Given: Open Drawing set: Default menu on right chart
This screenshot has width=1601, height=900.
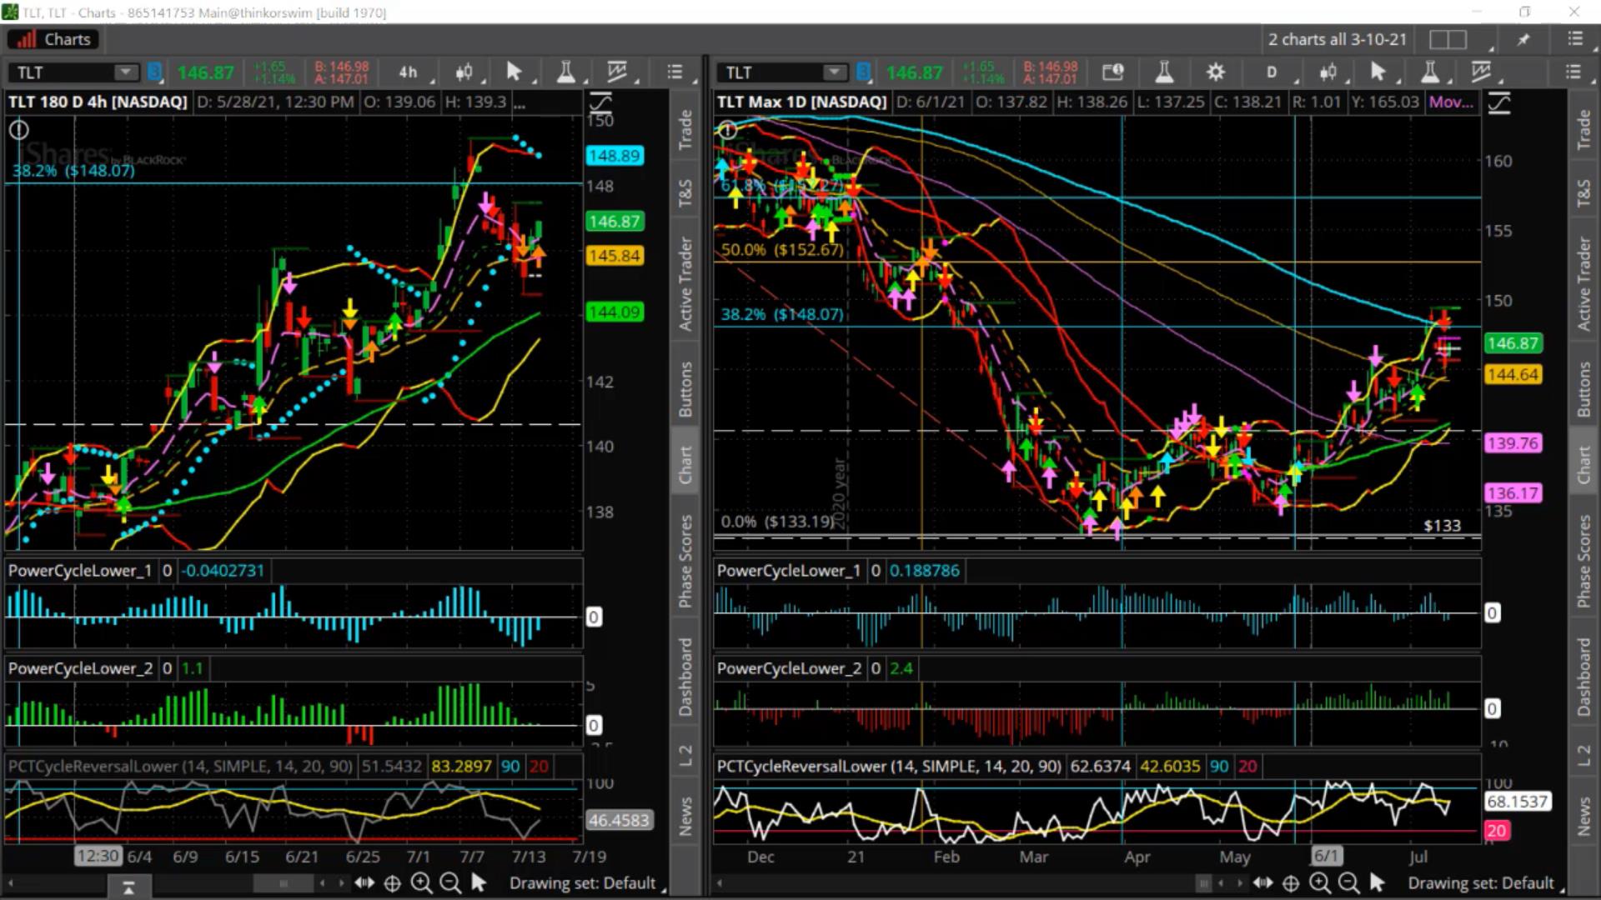Looking at the screenshot, I should click(1481, 882).
